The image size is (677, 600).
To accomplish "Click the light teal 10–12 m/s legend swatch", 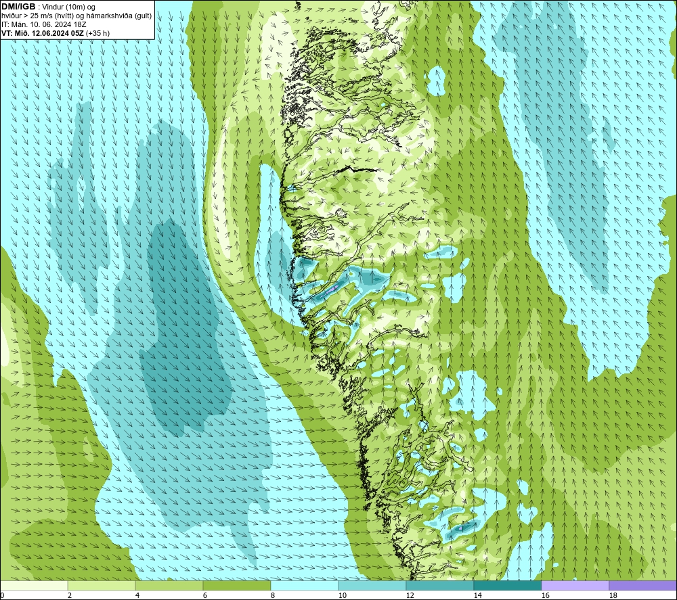I will coord(372,585).
